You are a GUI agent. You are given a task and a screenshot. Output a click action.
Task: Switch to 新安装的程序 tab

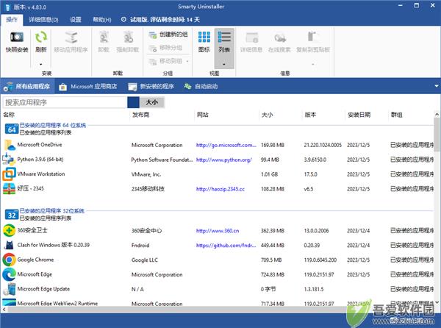point(151,86)
